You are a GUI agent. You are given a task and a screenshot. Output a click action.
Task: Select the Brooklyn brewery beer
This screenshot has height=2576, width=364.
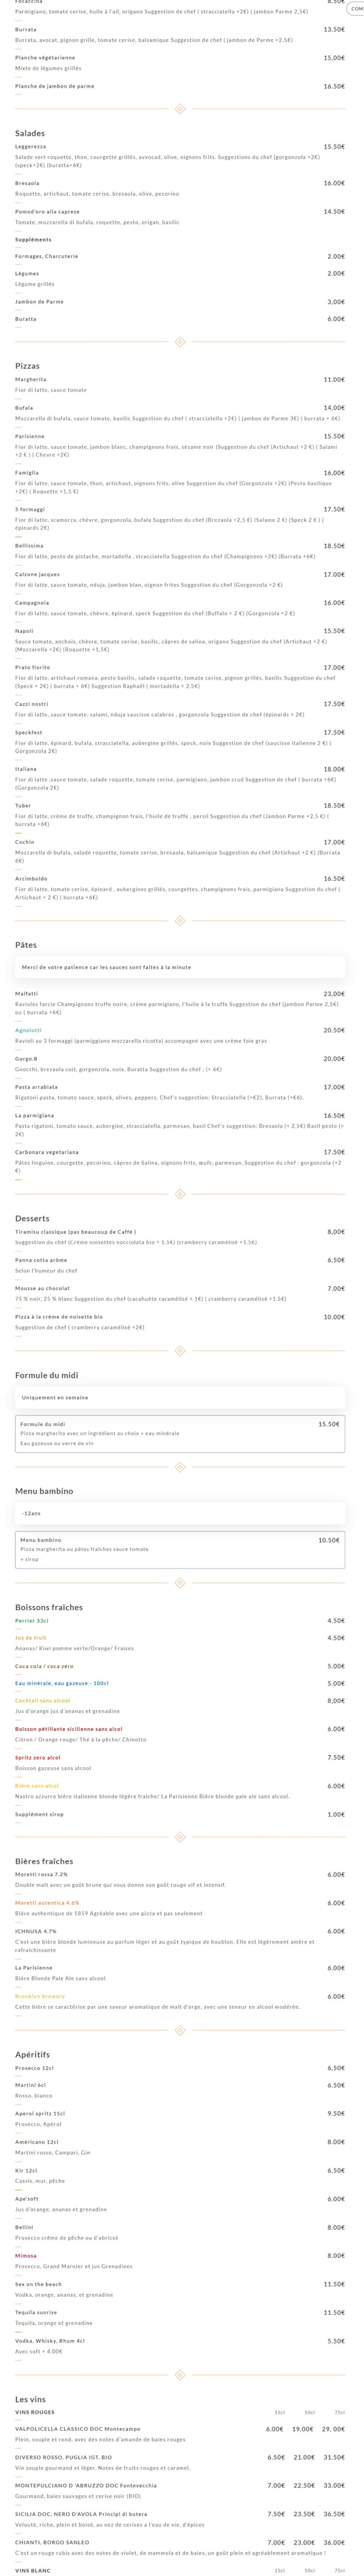click(x=40, y=1996)
